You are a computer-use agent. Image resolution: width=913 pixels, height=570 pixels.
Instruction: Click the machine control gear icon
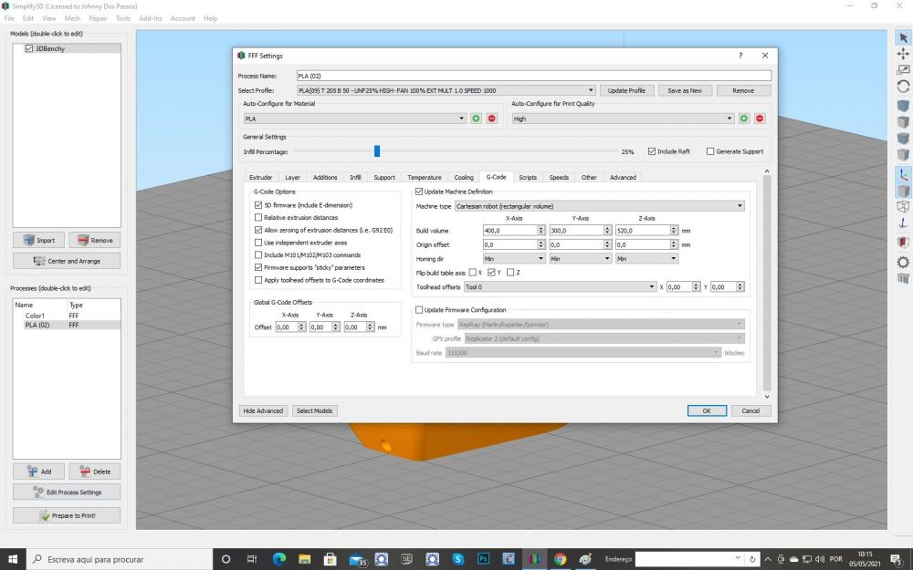903,262
